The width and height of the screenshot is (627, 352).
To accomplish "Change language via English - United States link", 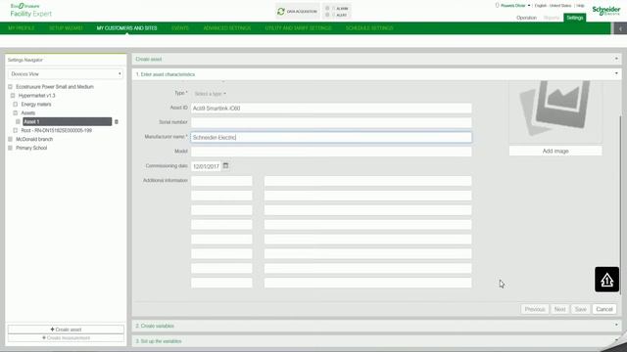I will (x=553, y=6).
